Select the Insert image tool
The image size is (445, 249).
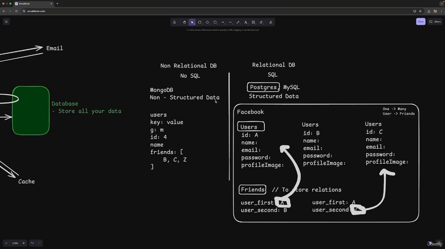[x=253, y=22]
